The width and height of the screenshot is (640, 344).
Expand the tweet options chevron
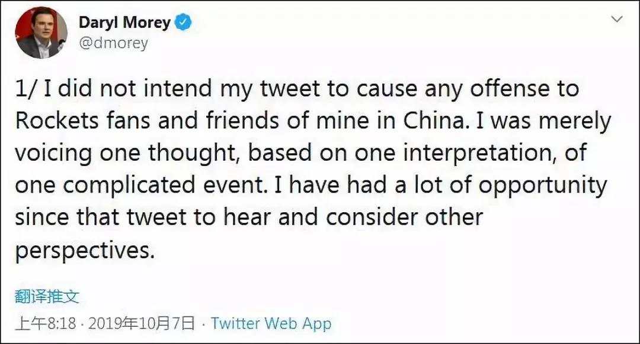617,19
